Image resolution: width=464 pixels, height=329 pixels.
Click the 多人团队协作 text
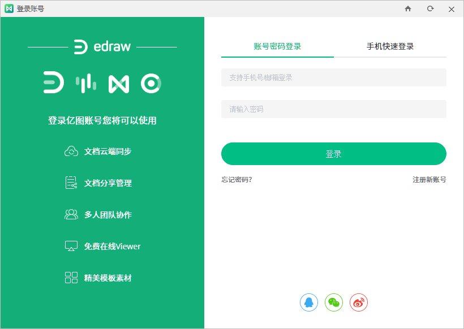pos(108,215)
